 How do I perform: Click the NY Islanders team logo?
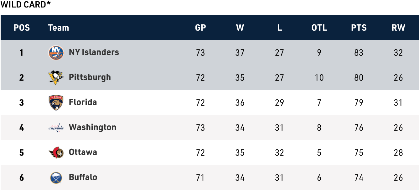[56, 52]
